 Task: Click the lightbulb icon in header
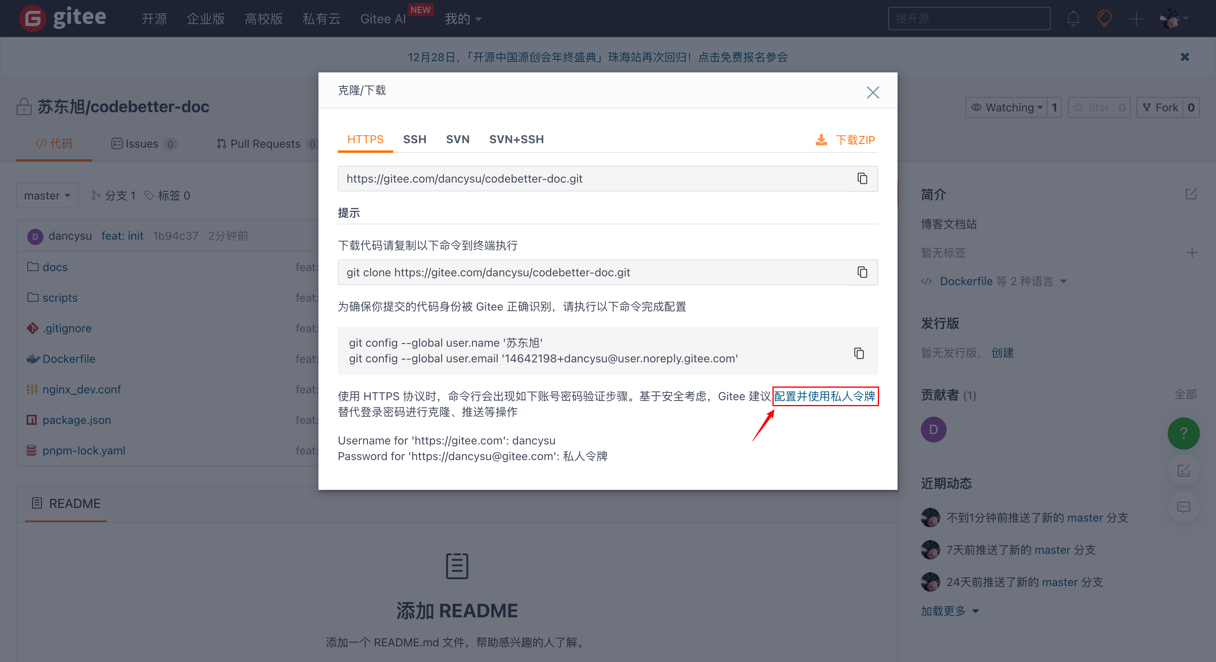(x=1105, y=19)
